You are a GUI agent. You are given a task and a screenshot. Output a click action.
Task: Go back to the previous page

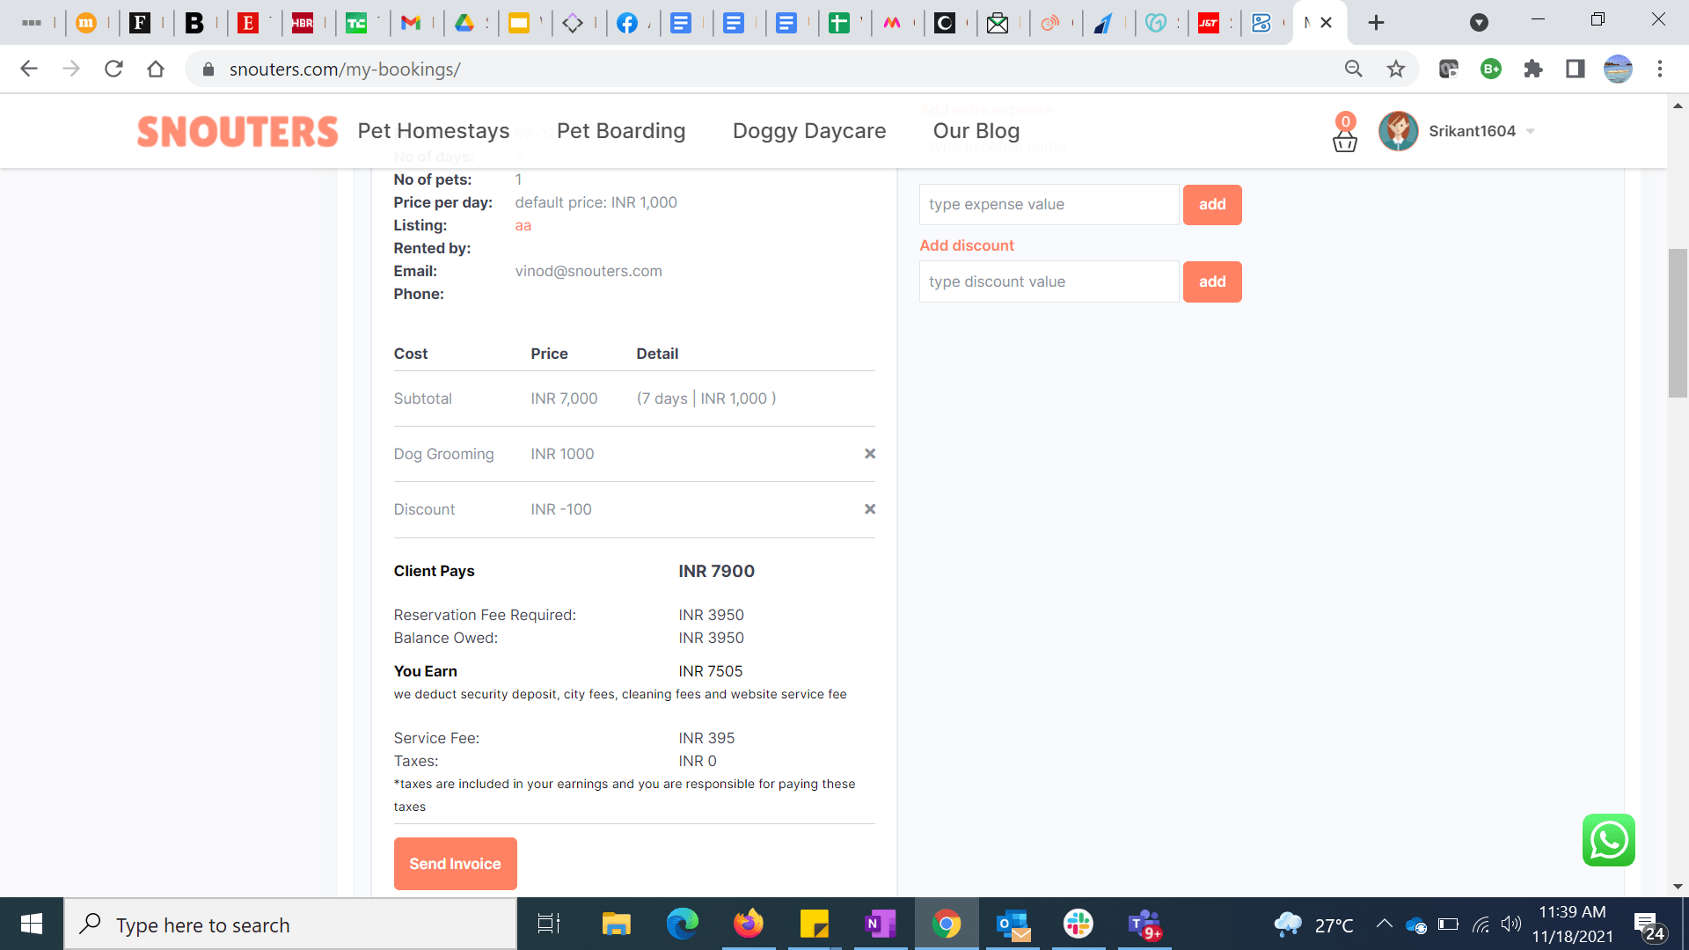[x=29, y=69]
